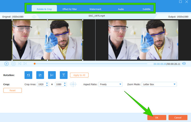Screen dimensions: 191x122
Task: Skip to the next frame
Action: click(x=25, y=63)
